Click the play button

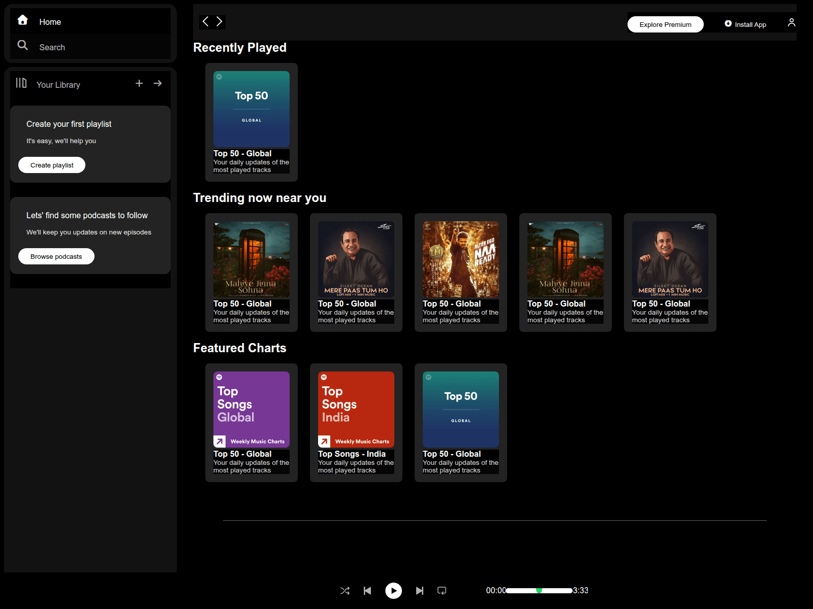pos(393,591)
